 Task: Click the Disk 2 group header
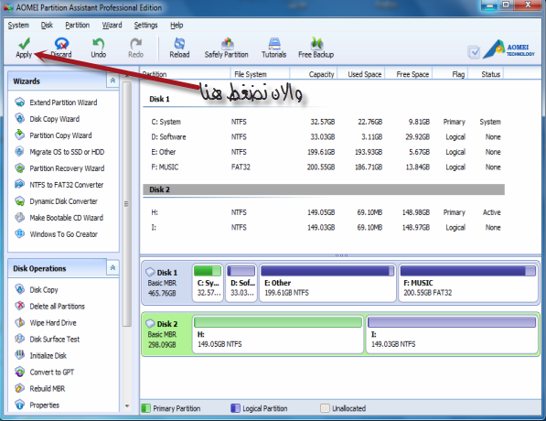(324, 189)
